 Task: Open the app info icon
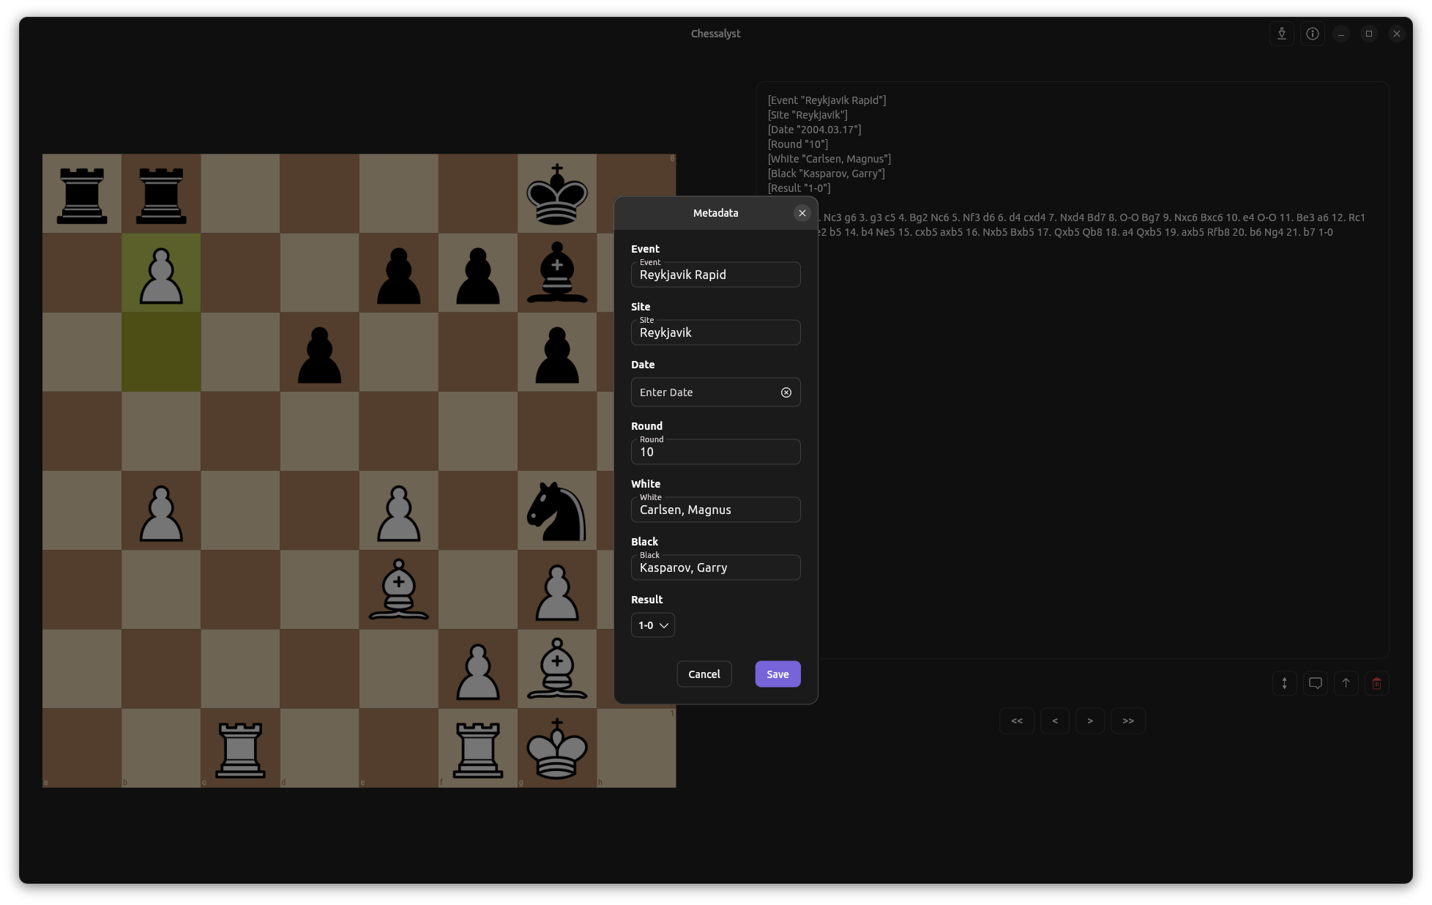click(1313, 34)
